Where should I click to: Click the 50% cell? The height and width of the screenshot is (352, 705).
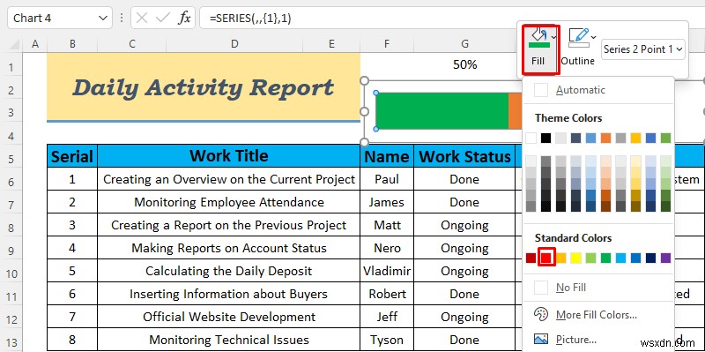click(x=464, y=64)
